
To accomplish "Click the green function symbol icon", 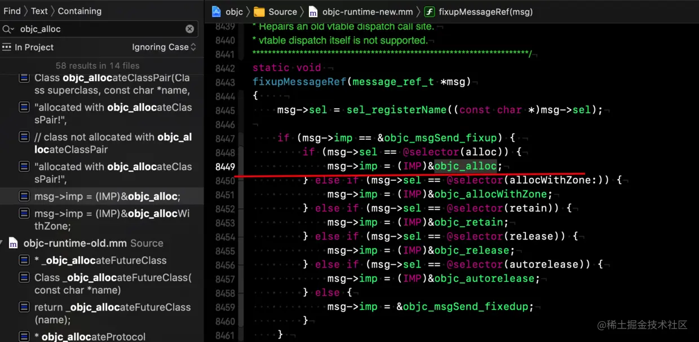I will 430,11.
